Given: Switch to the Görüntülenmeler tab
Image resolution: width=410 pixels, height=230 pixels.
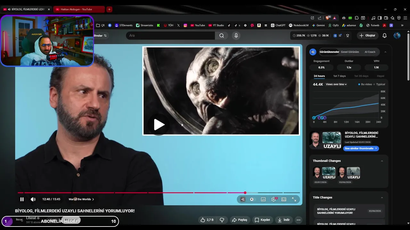Looking at the screenshot, I should [x=329, y=52].
